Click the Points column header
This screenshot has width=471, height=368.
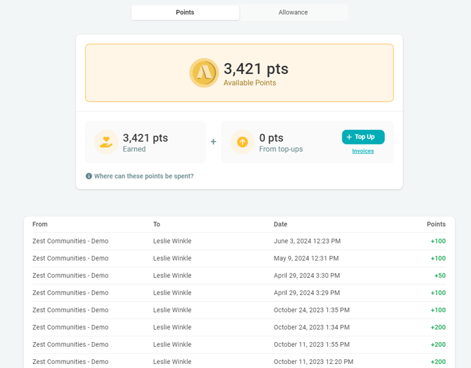pos(435,224)
